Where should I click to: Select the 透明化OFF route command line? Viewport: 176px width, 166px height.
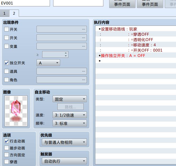pos(136,40)
